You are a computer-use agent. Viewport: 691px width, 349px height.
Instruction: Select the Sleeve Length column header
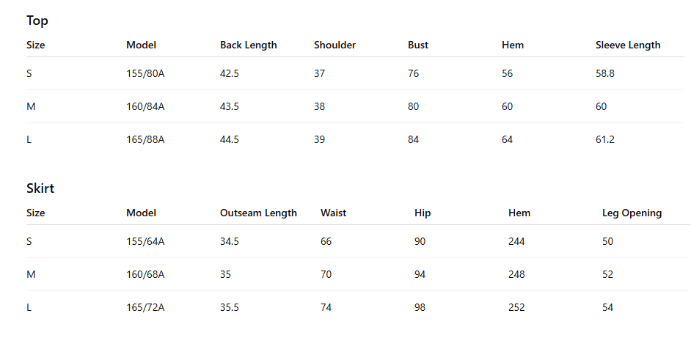tap(628, 45)
